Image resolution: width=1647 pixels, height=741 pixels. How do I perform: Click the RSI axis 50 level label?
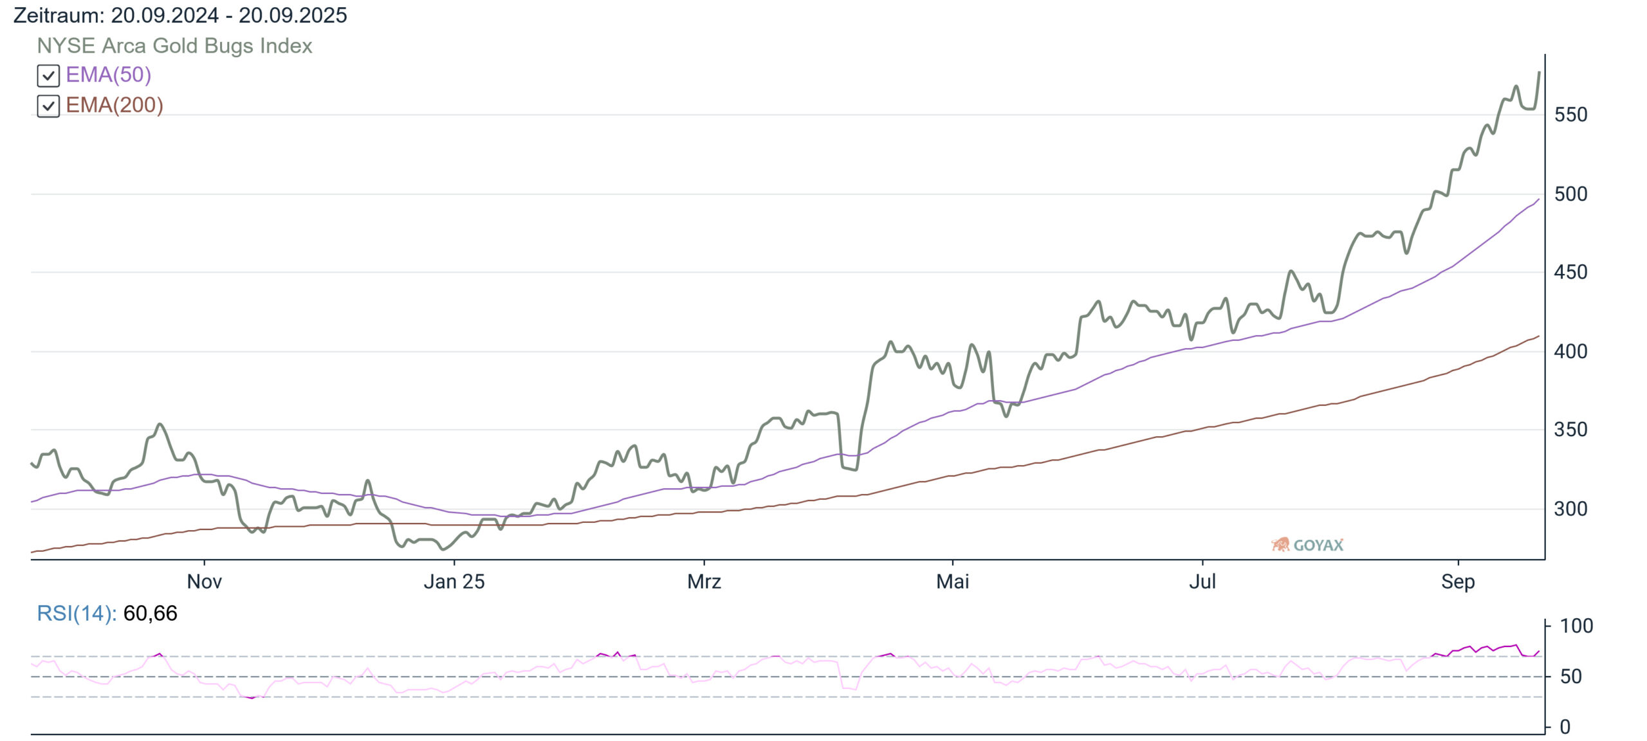1570,676
